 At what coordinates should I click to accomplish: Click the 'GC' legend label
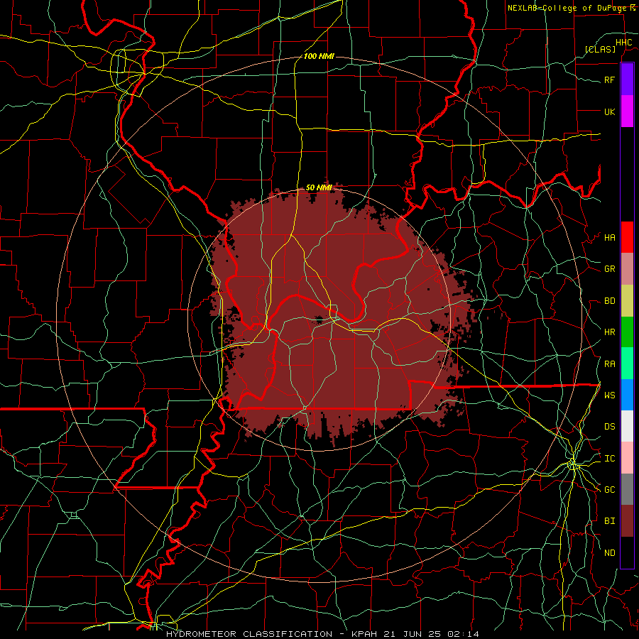click(x=610, y=490)
